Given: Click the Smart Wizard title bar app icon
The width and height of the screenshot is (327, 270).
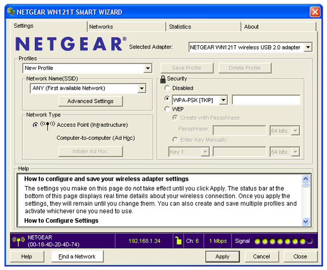Looking at the screenshot, I should (11, 11).
